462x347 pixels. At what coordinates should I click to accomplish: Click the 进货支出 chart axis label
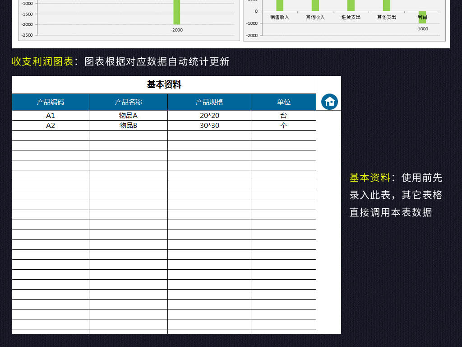tap(351, 17)
